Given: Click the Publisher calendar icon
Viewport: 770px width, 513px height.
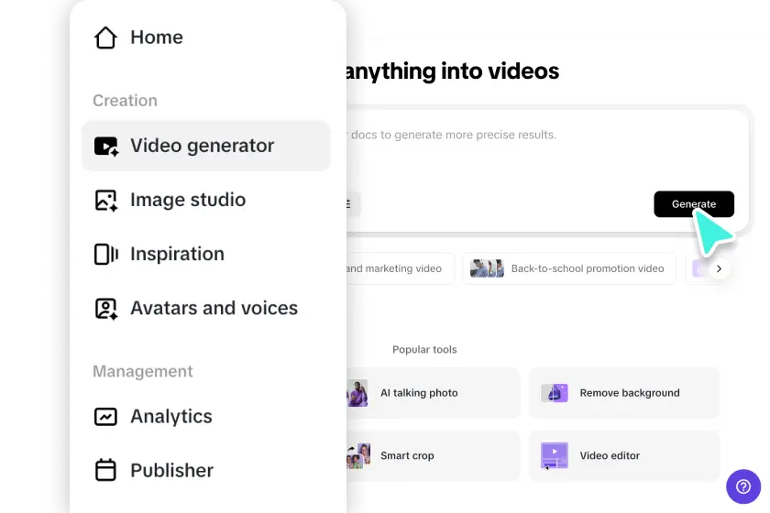Looking at the screenshot, I should coord(106,471).
